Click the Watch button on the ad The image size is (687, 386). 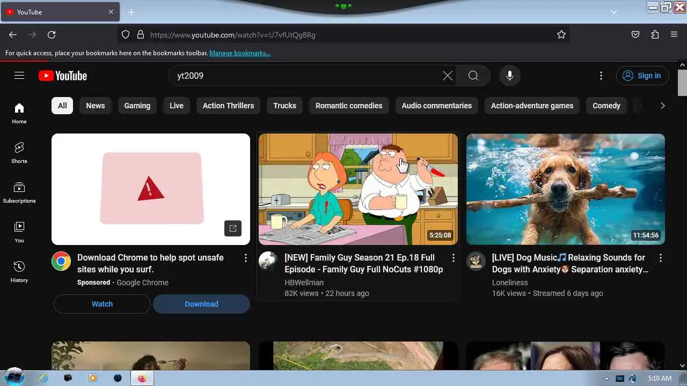(x=102, y=304)
